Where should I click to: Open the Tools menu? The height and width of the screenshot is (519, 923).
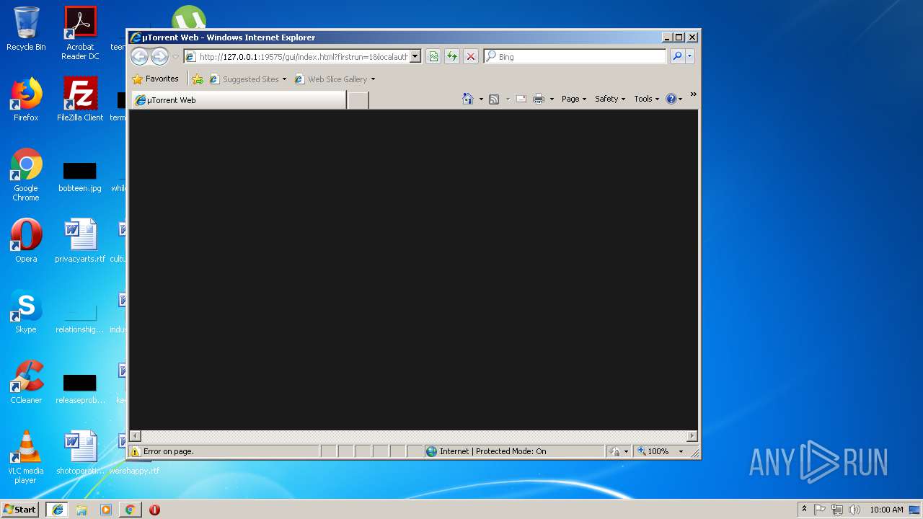click(646, 99)
